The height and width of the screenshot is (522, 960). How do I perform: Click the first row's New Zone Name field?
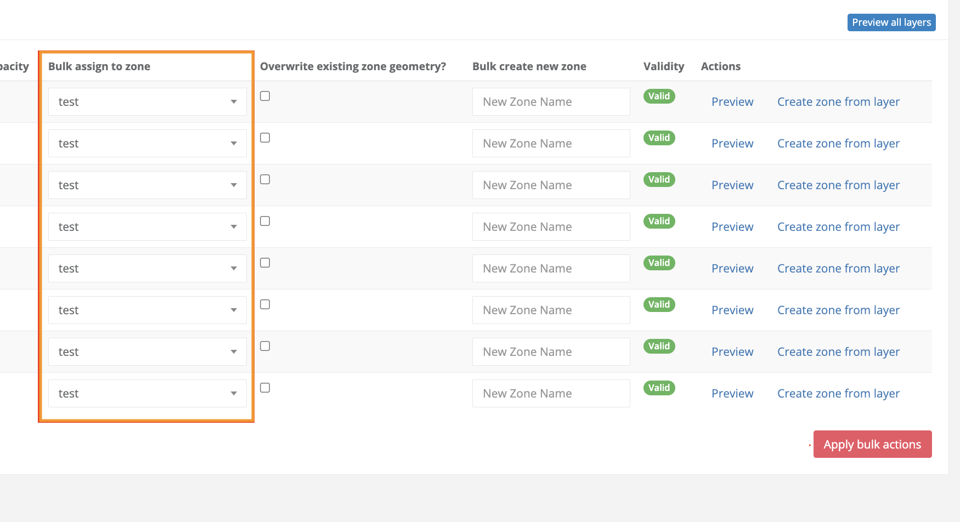pyautogui.click(x=551, y=102)
